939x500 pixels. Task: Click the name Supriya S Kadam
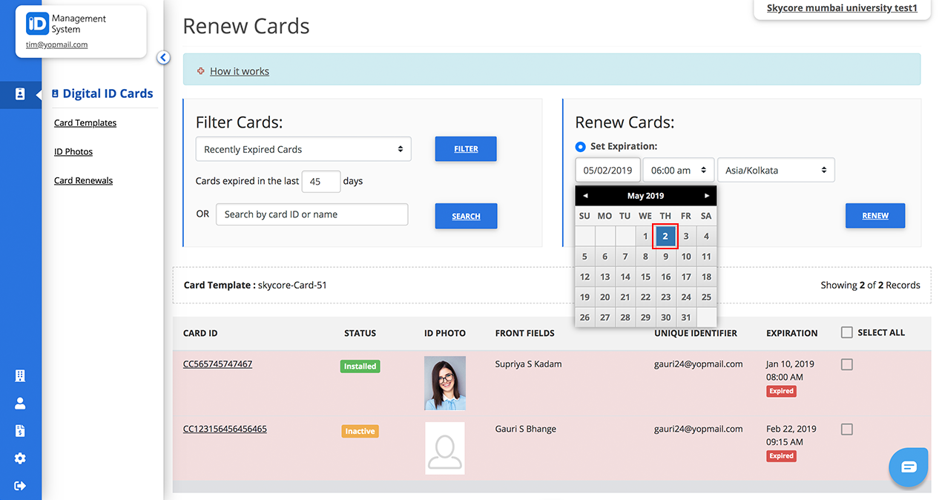(528, 364)
